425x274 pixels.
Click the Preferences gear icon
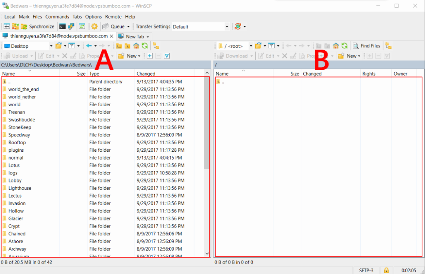pyautogui.click(x=95, y=26)
